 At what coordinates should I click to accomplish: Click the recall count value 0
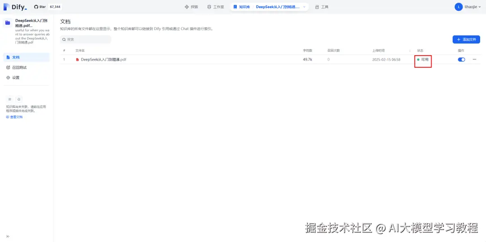pos(328,60)
